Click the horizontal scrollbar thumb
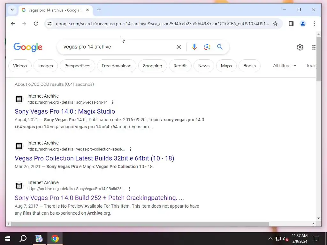Viewport: 327px width, 245px height. tap(140, 224)
